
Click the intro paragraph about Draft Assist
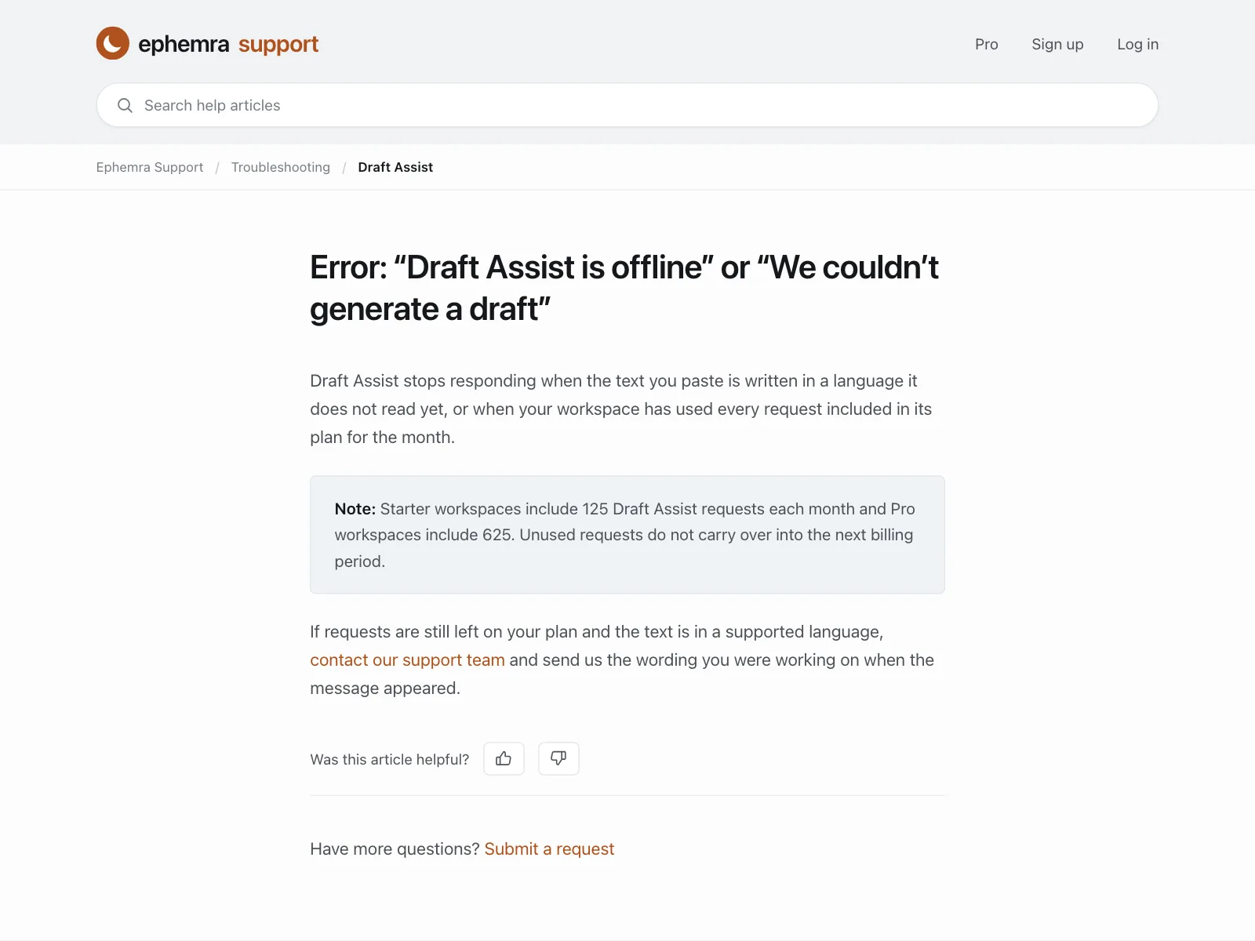[621, 409]
